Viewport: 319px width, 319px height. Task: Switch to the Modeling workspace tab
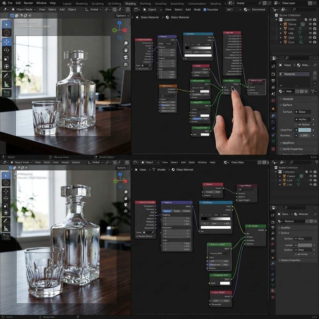click(x=82, y=4)
